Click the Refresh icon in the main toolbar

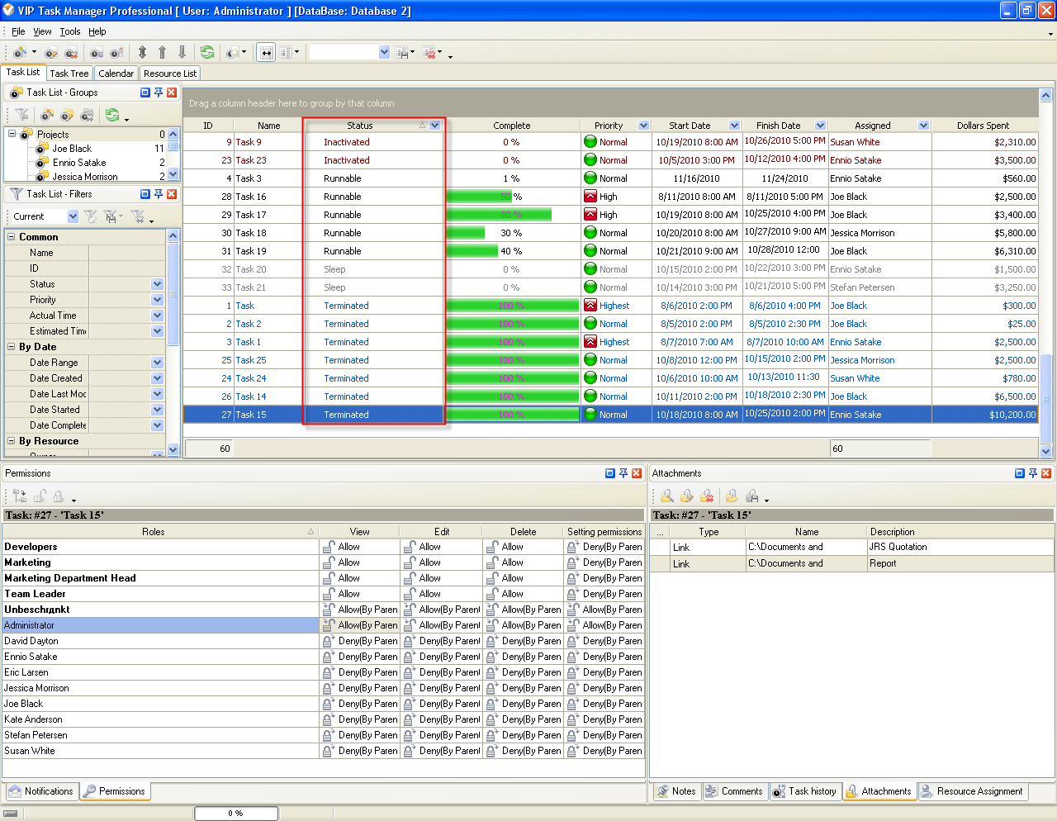[x=206, y=52]
